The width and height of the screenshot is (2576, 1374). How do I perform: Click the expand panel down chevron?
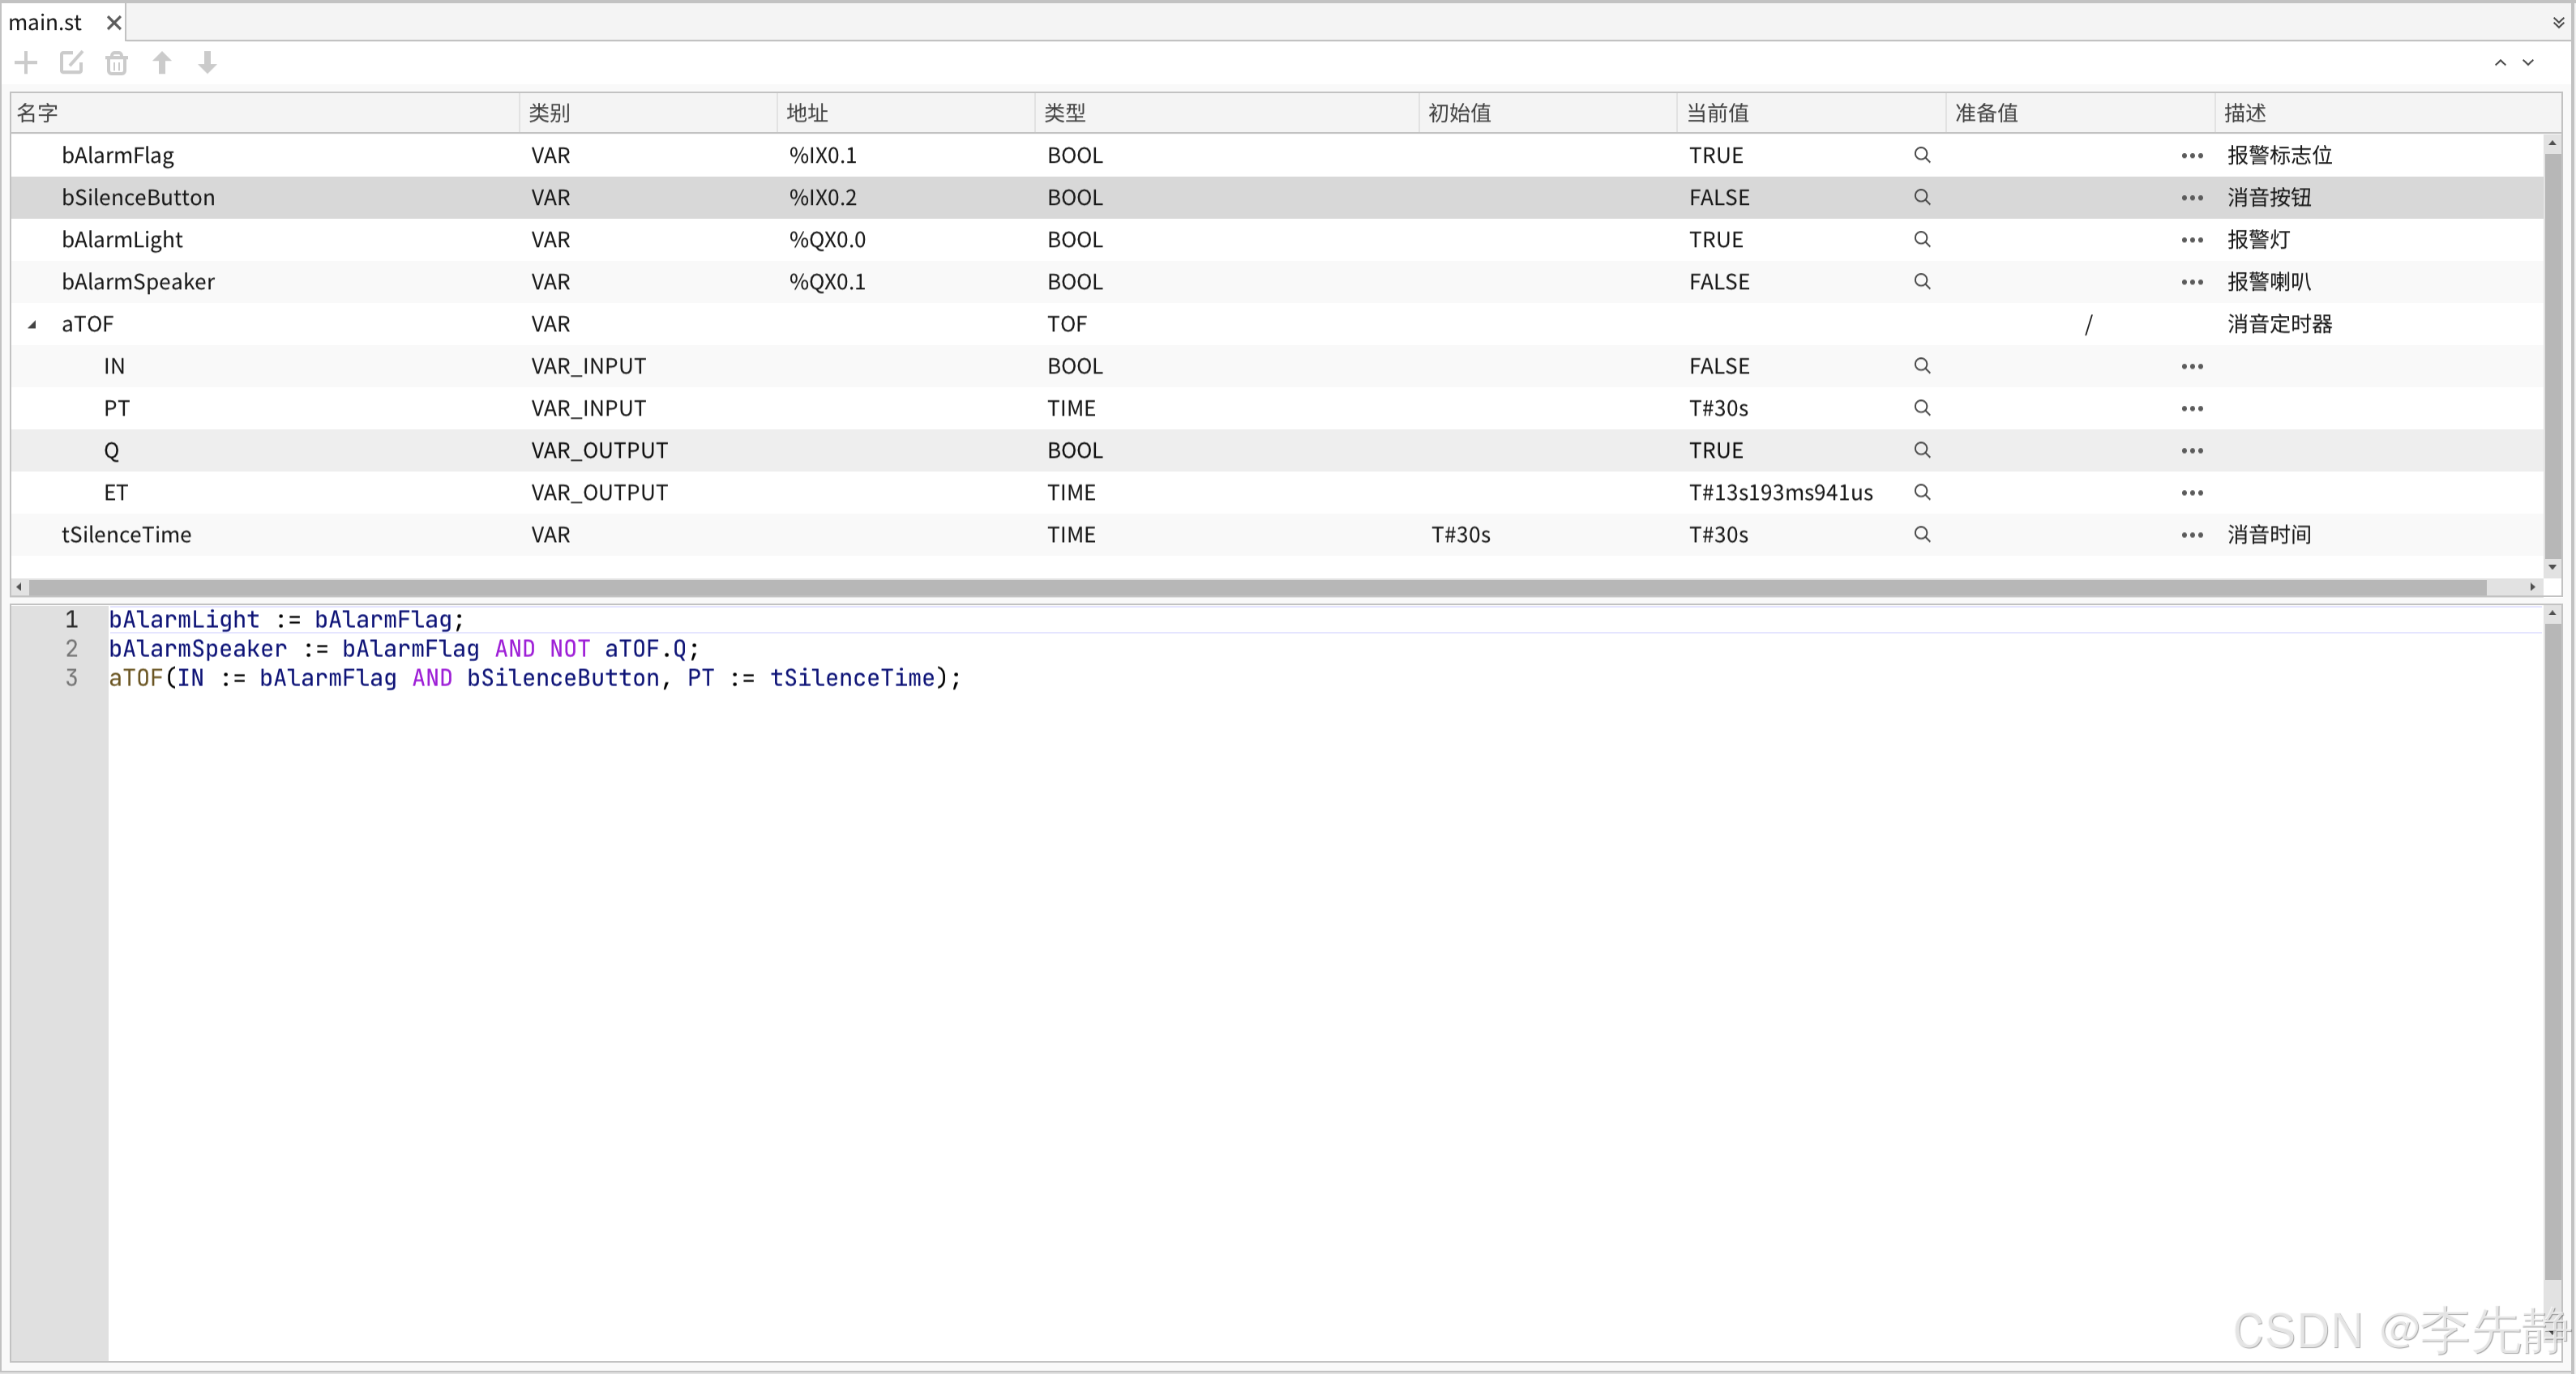(x=2528, y=63)
